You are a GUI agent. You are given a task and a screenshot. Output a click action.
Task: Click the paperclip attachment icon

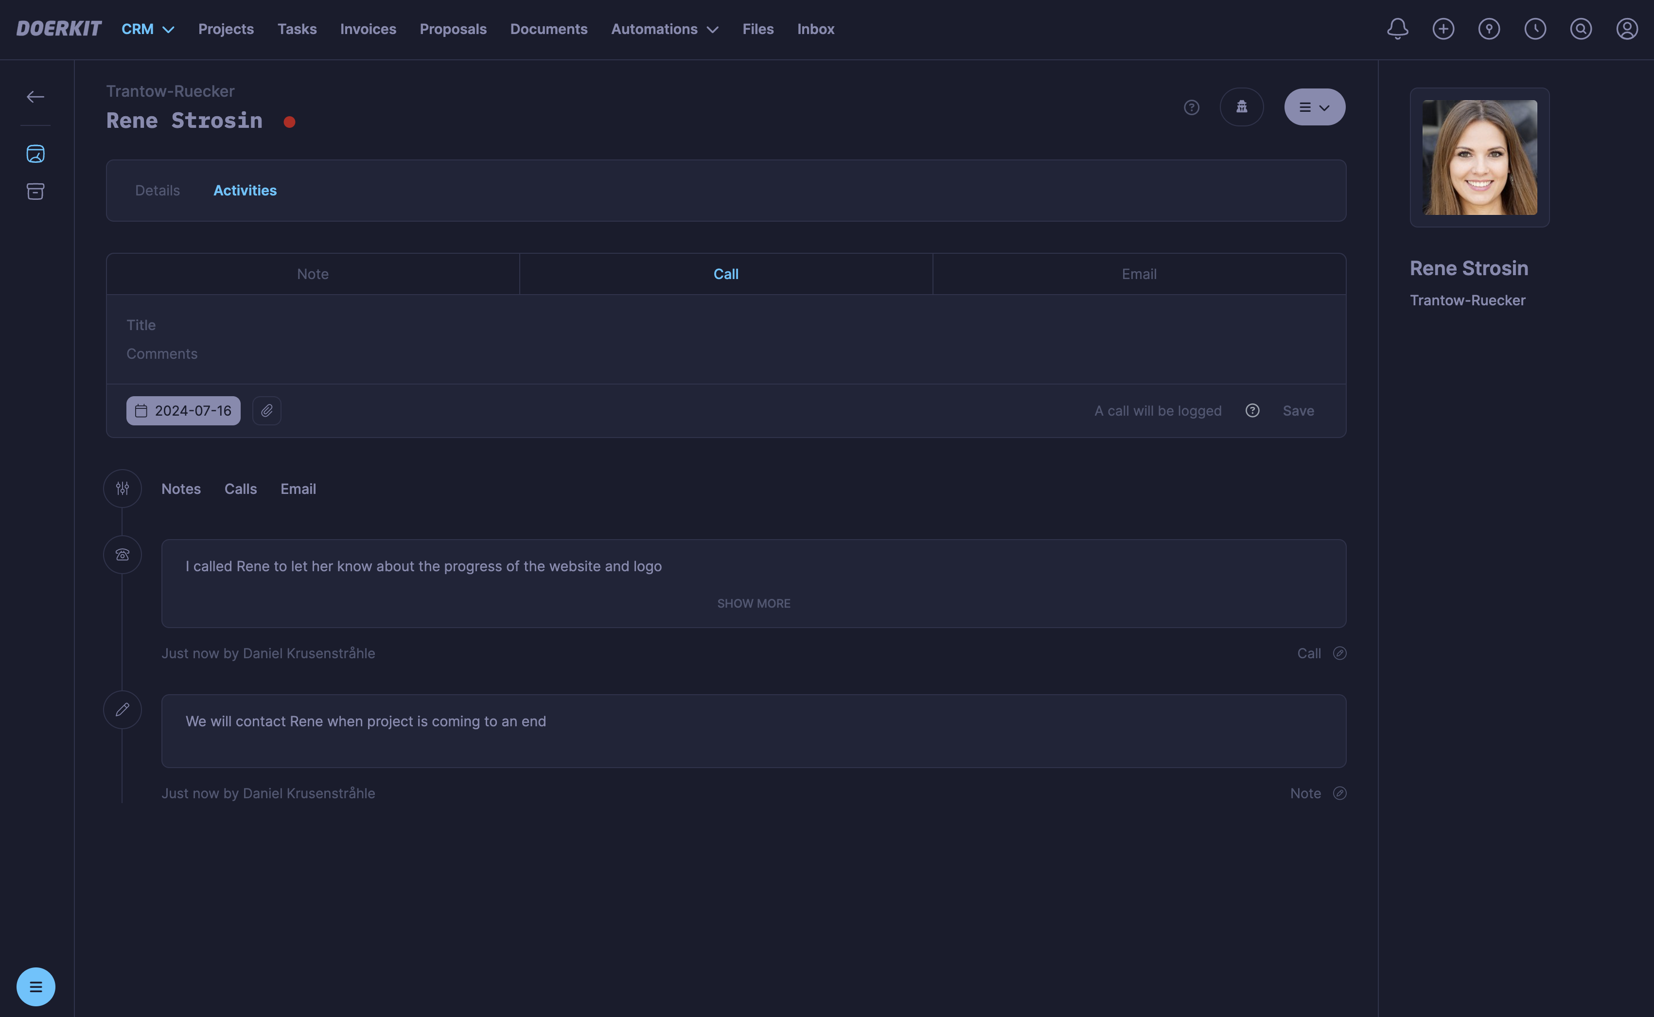[266, 410]
